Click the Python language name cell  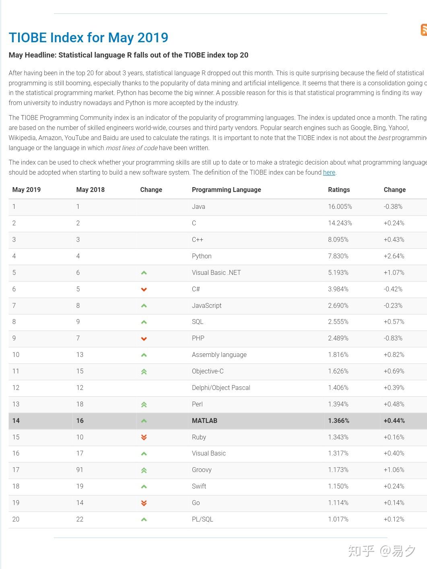point(202,256)
